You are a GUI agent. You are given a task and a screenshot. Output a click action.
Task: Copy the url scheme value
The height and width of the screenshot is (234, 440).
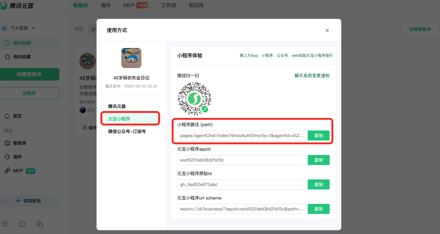pos(319,209)
